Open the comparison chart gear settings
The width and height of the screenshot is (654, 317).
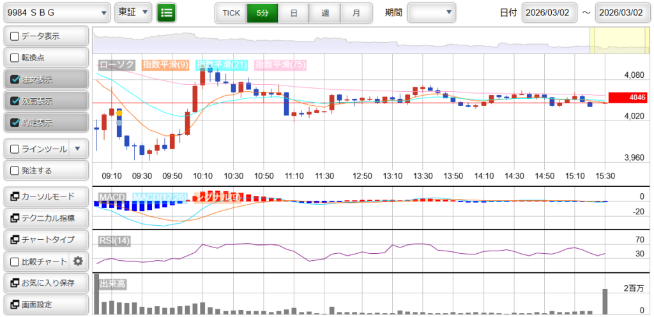79,261
